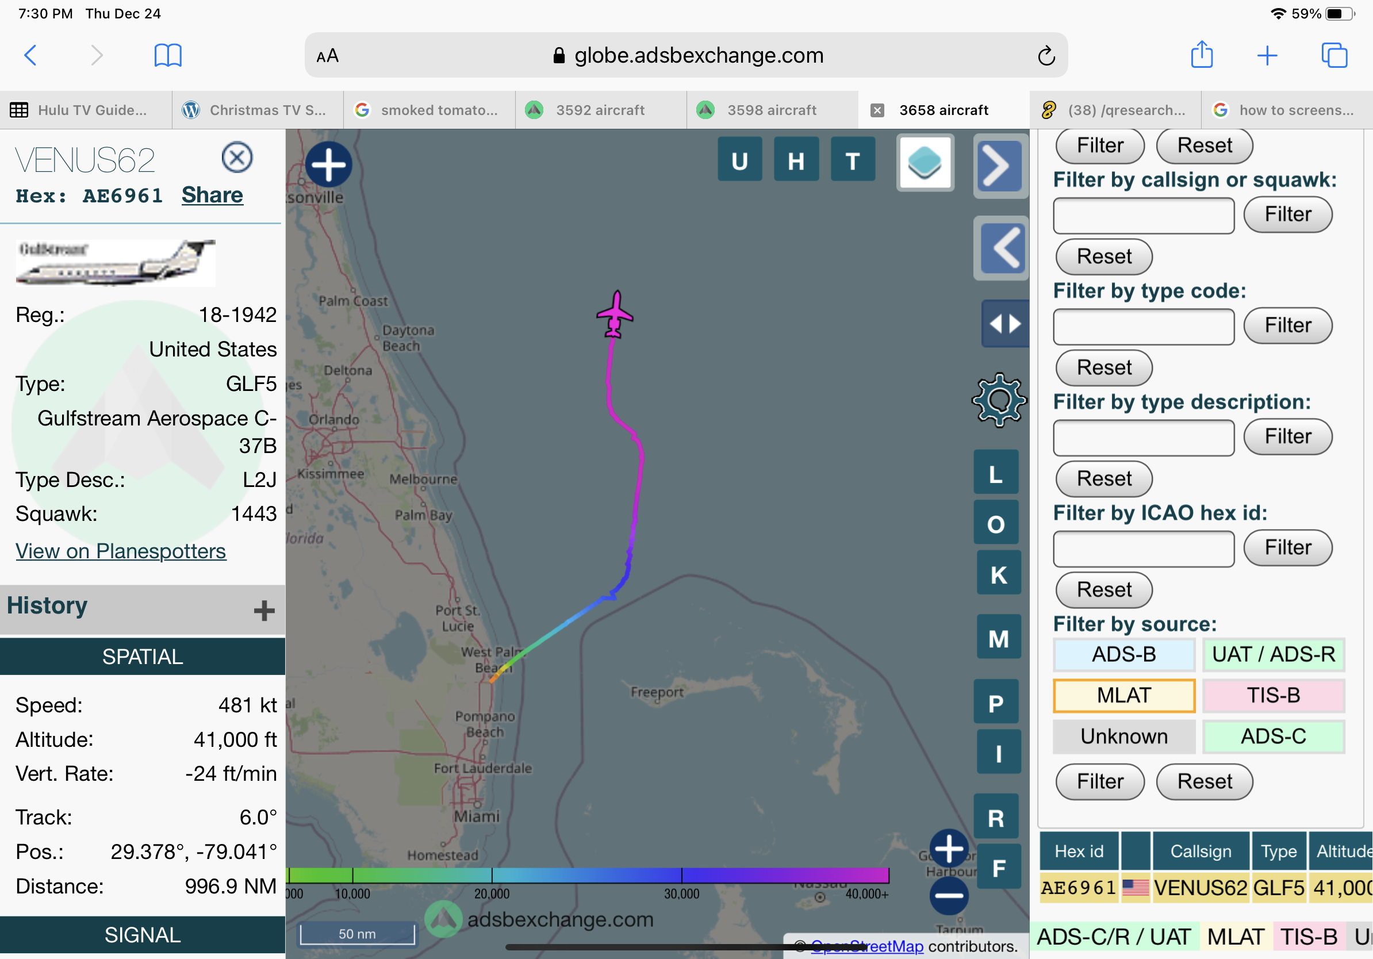The image size is (1373, 959).
Task: Open View on Planespotters link
Action: click(121, 551)
